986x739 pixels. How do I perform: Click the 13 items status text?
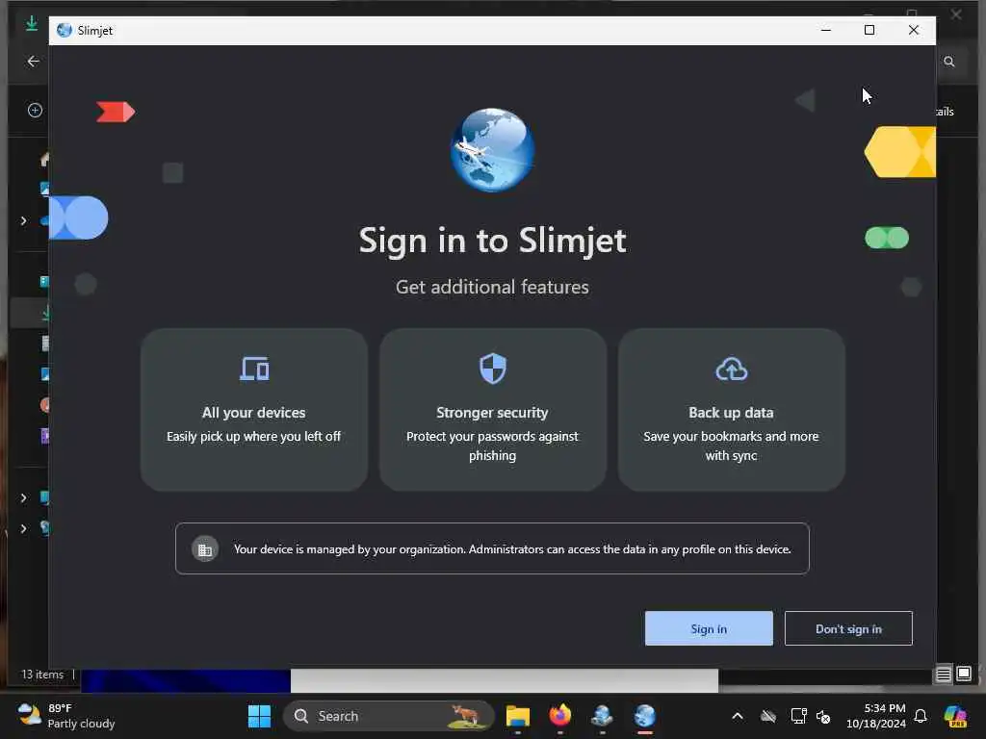(42, 675)
